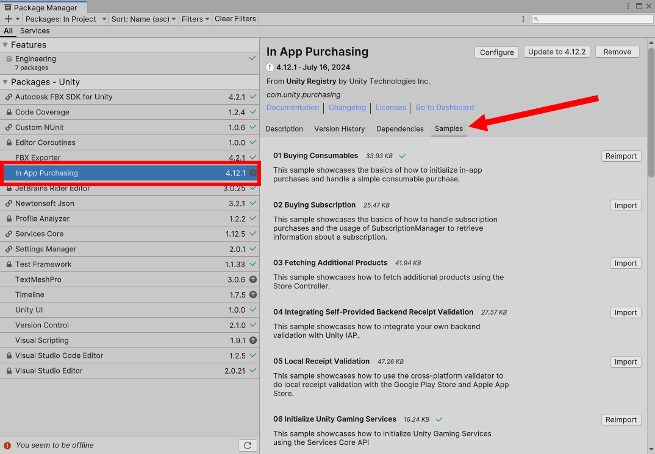The image size is (655, 454).
Task: Switch to the All tab
Action: pos(8,31)
